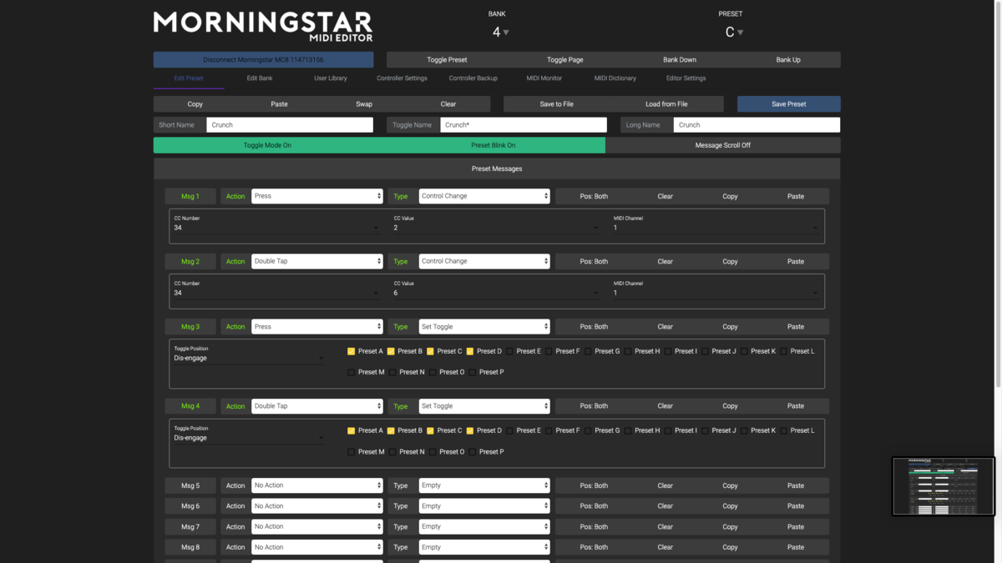This screenshot has width=1002, height=563.
Task: Open the User Library tab
Action: click(x=331, y=78)
